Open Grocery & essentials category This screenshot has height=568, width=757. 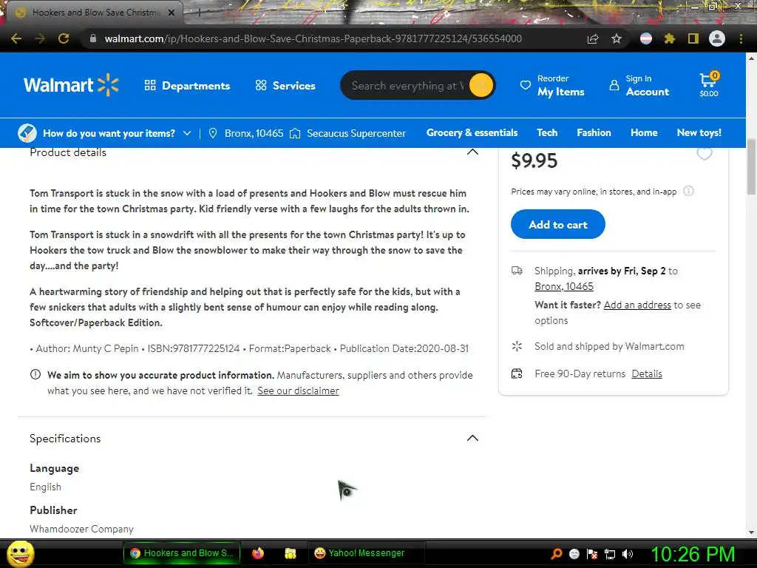[x=472, y=133]
